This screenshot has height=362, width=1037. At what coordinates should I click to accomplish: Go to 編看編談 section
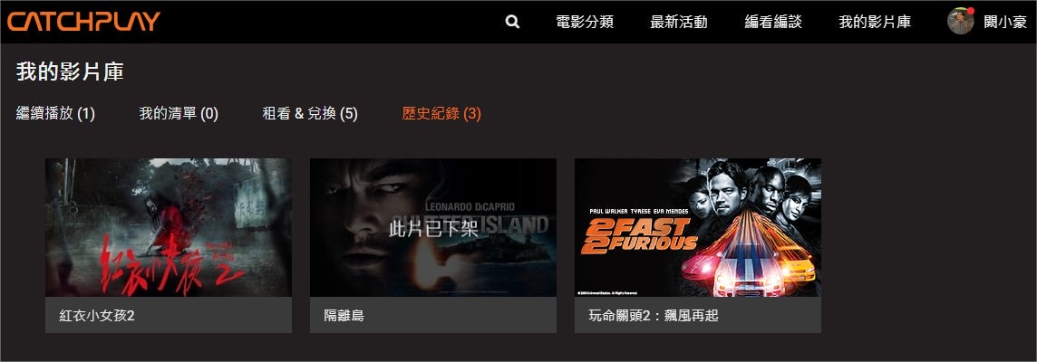773,22
